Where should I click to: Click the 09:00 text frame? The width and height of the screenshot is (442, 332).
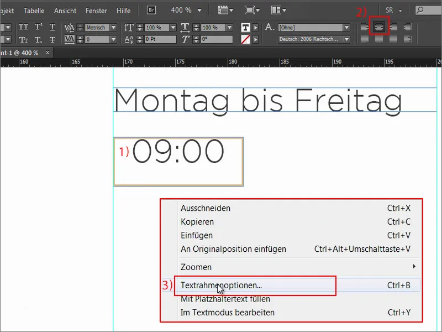point(178,162)
